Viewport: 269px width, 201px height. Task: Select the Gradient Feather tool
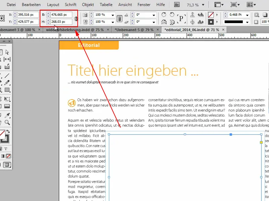tap(7, 106)
